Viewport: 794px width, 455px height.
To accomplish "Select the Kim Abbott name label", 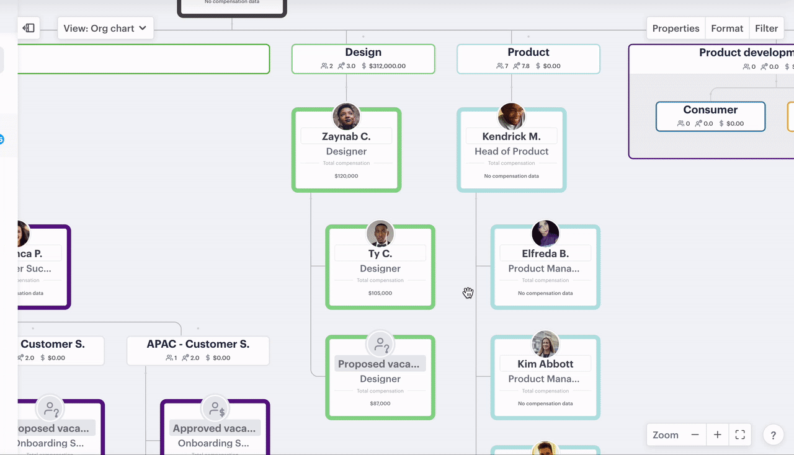I will pyautogui.click(x=545, y=364).
